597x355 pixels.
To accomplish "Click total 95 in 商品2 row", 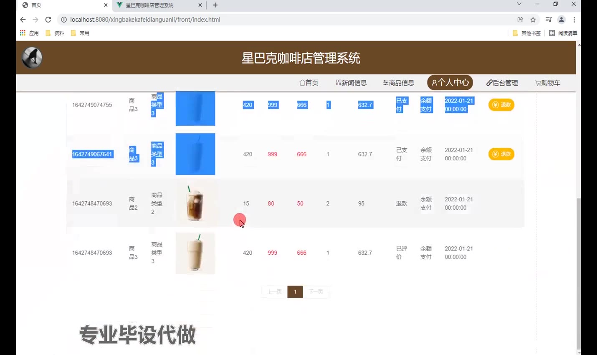I will (x=361, y=203).
